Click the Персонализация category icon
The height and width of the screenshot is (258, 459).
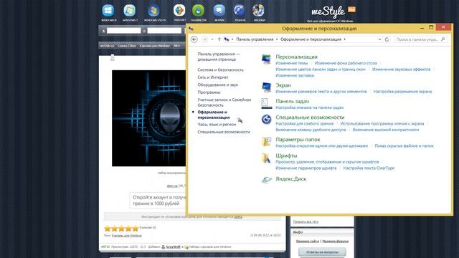[266, 59]
